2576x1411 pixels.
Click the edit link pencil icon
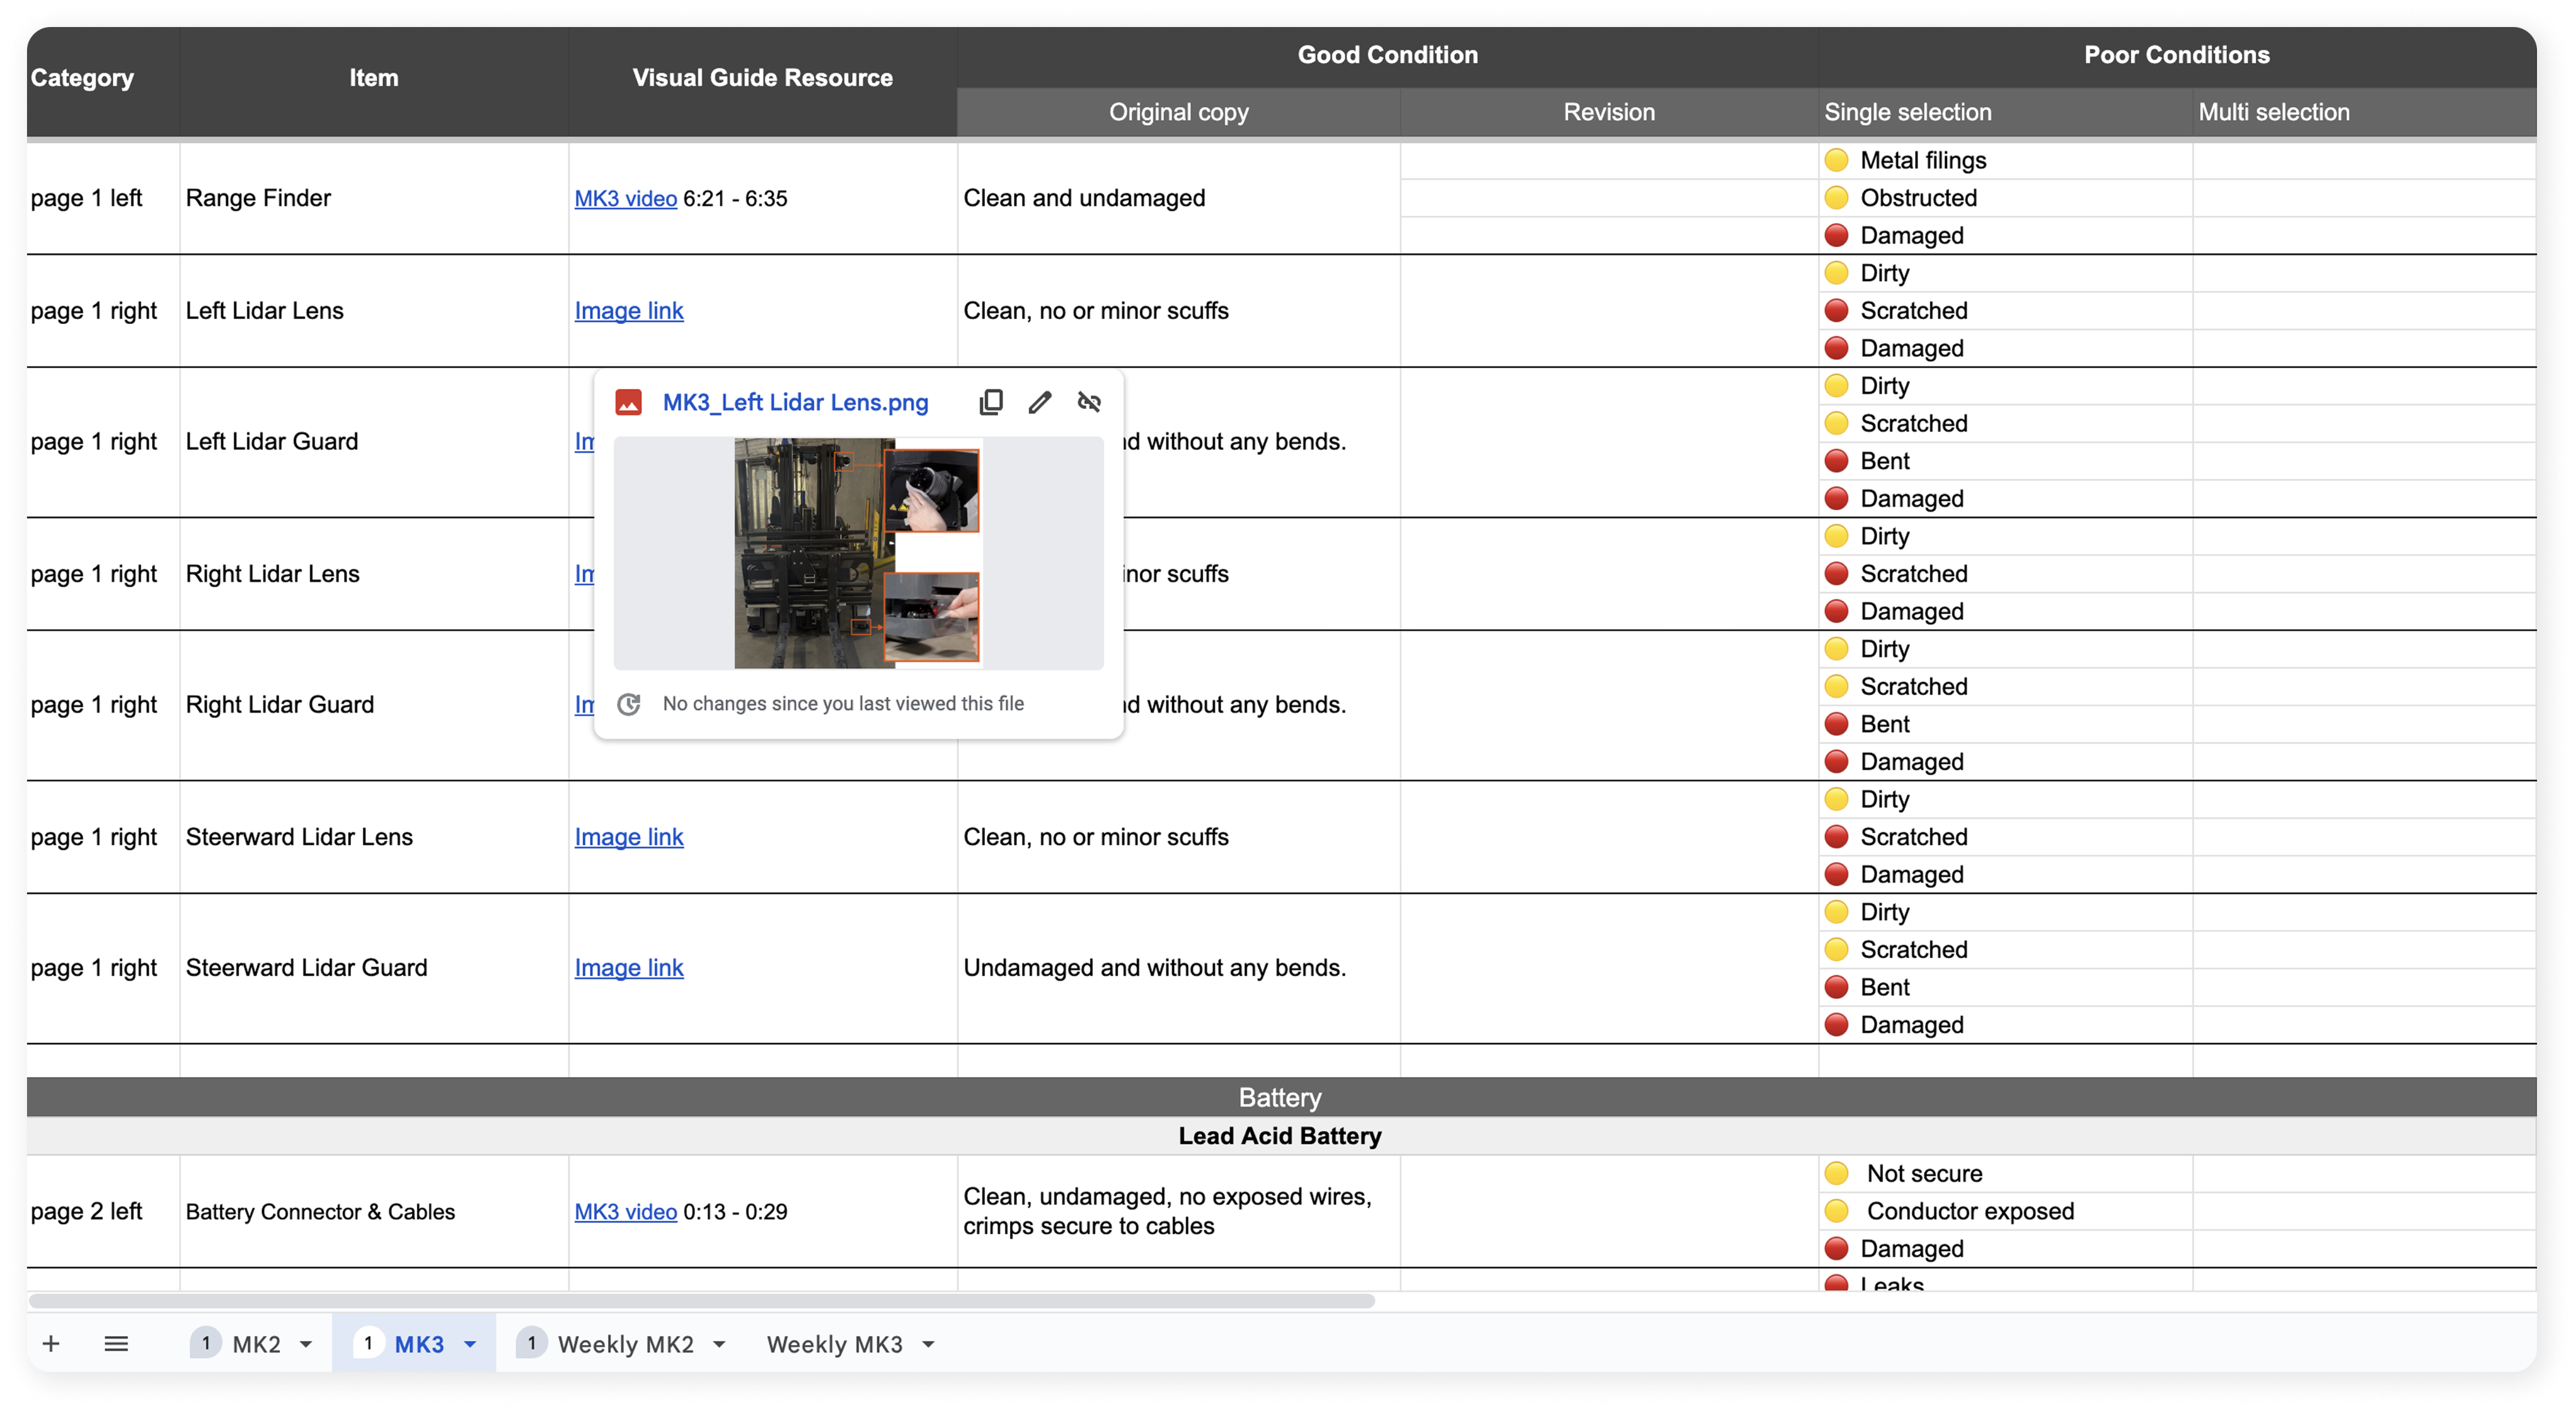click(x=1040, y=402)
